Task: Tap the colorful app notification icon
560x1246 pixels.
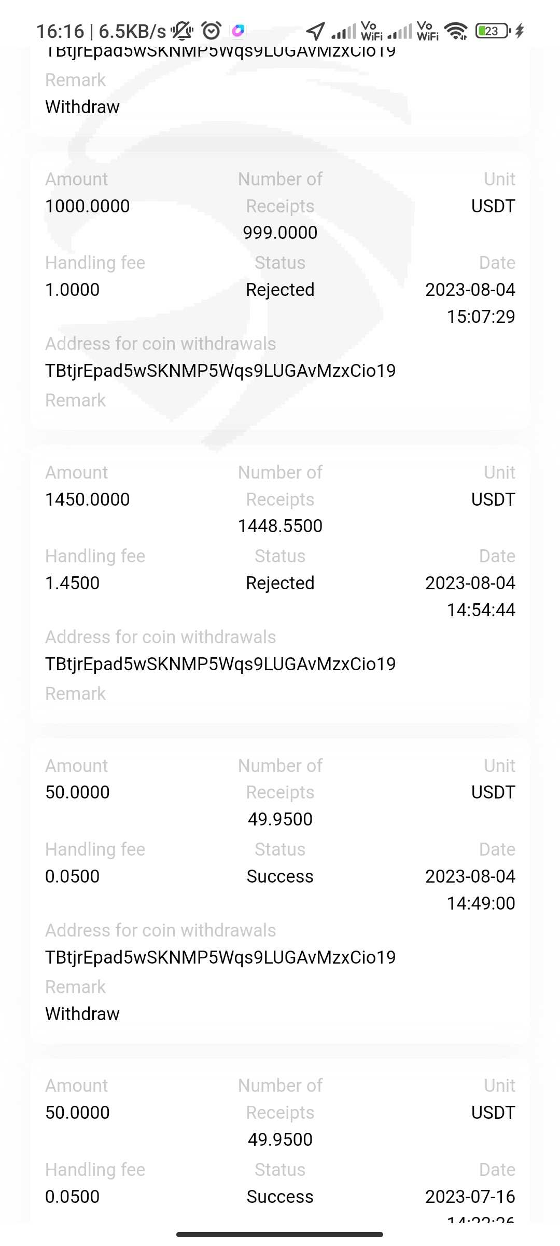Action: point(238,31)
